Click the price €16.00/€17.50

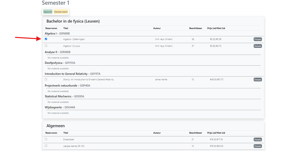pos(216,140)
